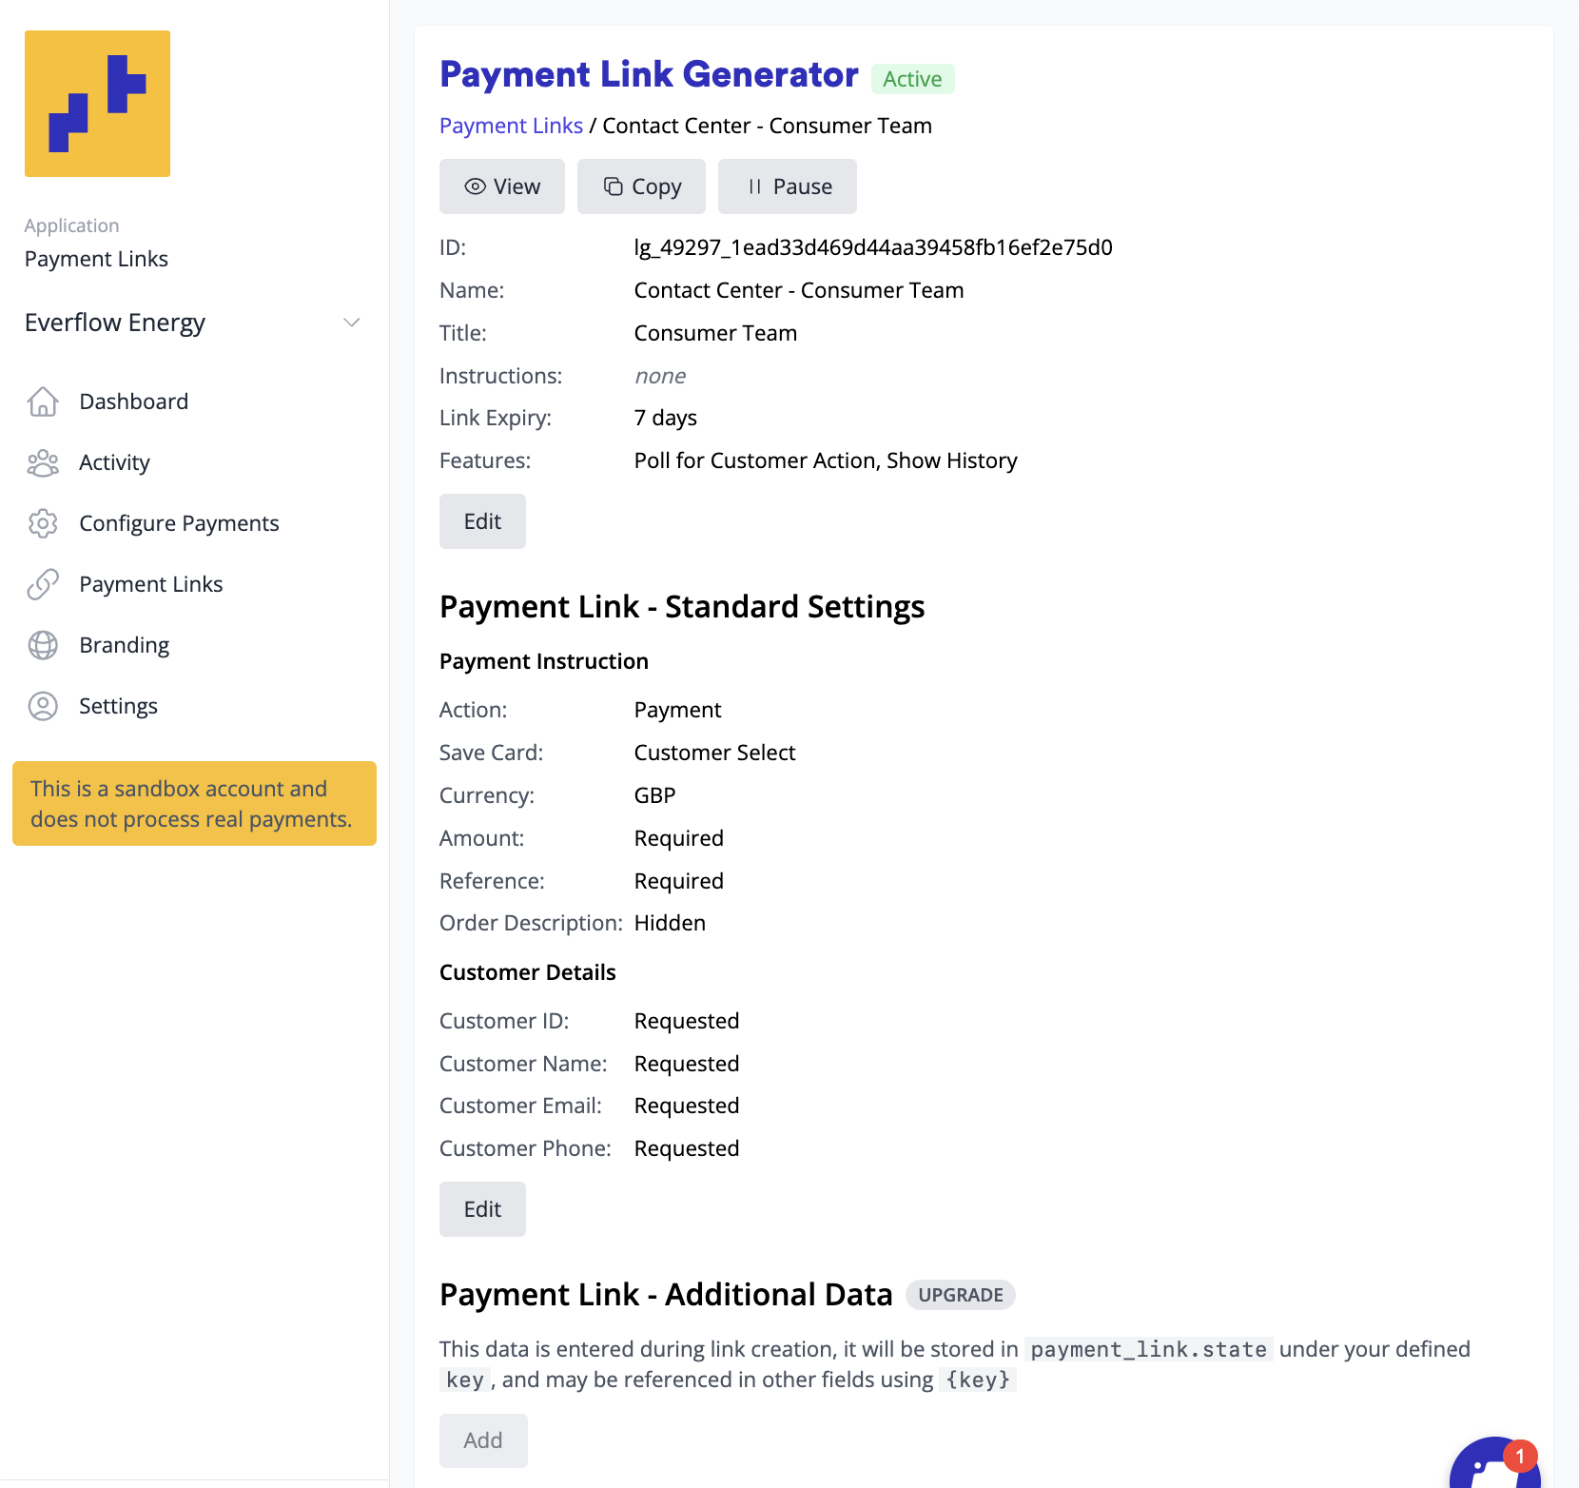The image size is (1579, 1488).
Task: Go to Branding in the sidebar
Action: click(x=124, y=645)
